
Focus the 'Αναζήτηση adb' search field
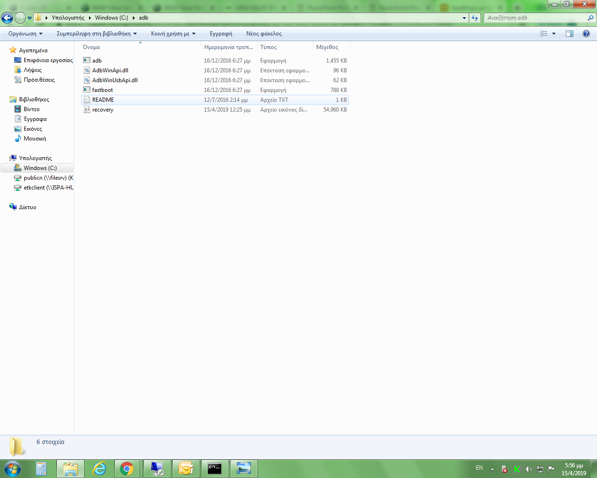(x=536, y=18)
